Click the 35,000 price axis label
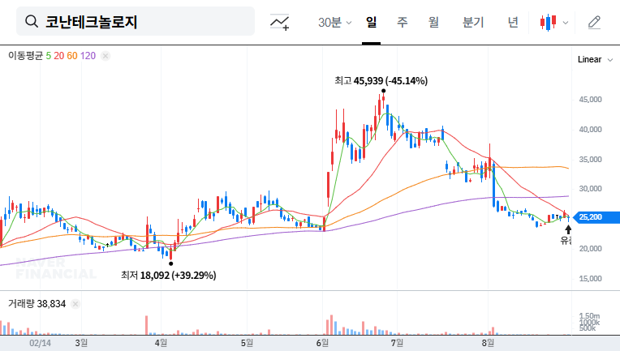The image size is (620, 351). [590, 160]
